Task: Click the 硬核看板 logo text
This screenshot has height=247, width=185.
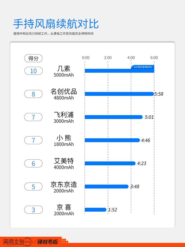Action: tap(48, 241)
